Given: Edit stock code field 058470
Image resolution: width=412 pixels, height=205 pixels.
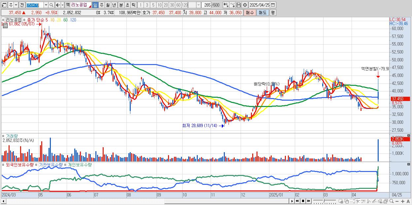Looking at the screenshot, I should pos(35,5).
